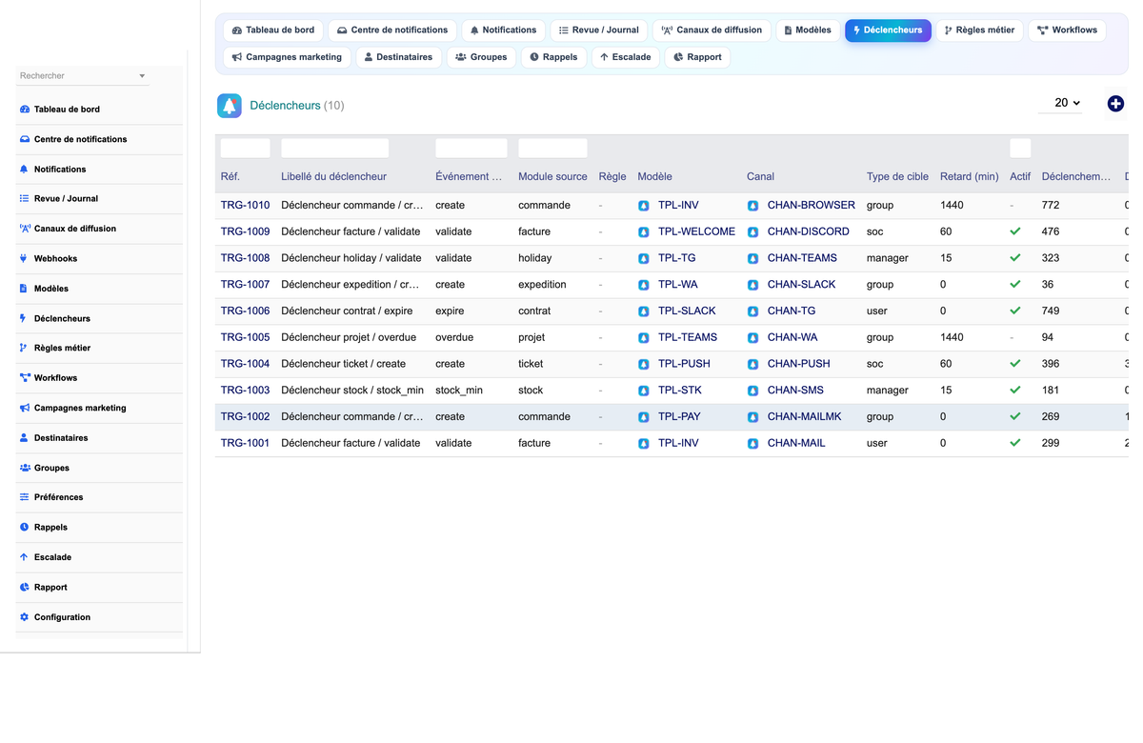Click the list icon of Revue / Journal in sidebar
1143x743 pixels.
(x=24, y=199)
